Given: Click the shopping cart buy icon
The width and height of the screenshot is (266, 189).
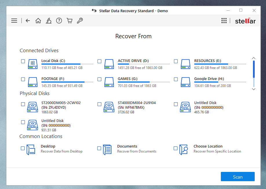Looking at the screenshot, I should 69,21.
